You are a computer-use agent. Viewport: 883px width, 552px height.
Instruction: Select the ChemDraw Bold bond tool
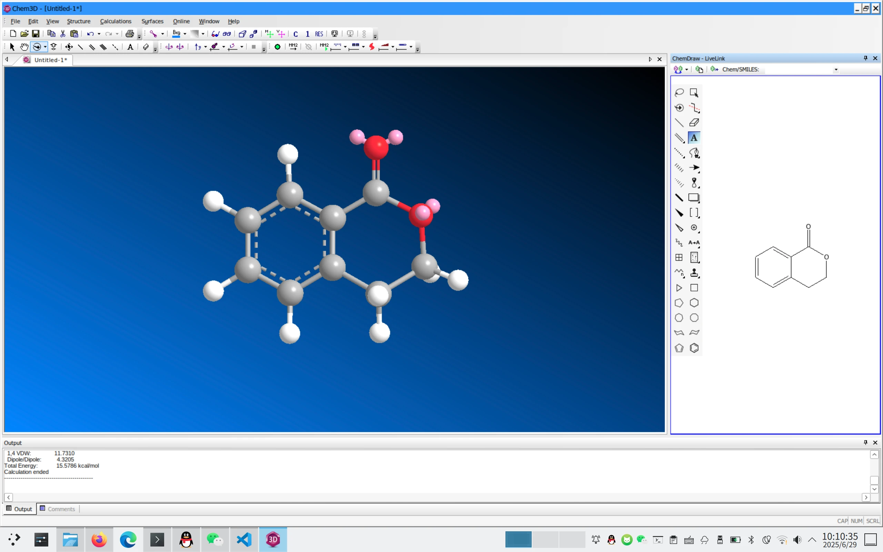click(x=679, y=198)
